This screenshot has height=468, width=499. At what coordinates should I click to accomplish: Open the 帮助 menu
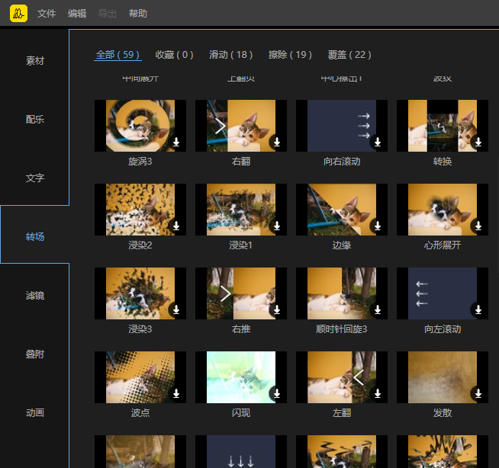[138, 14]
